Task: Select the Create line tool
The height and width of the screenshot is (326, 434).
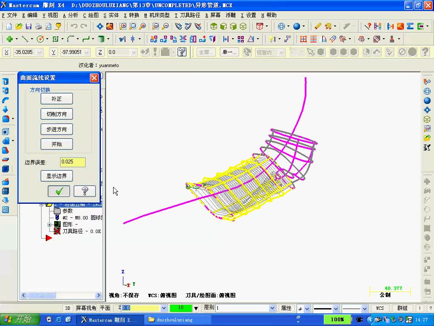Action: 25,39
